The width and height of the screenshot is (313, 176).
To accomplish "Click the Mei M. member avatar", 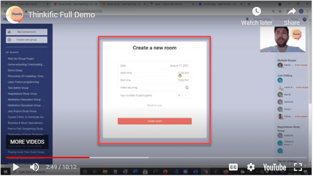I will 280,95.
